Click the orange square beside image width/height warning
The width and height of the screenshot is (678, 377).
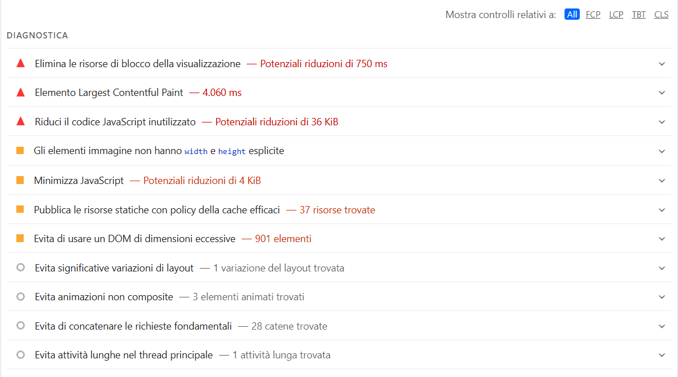(20, 151)
